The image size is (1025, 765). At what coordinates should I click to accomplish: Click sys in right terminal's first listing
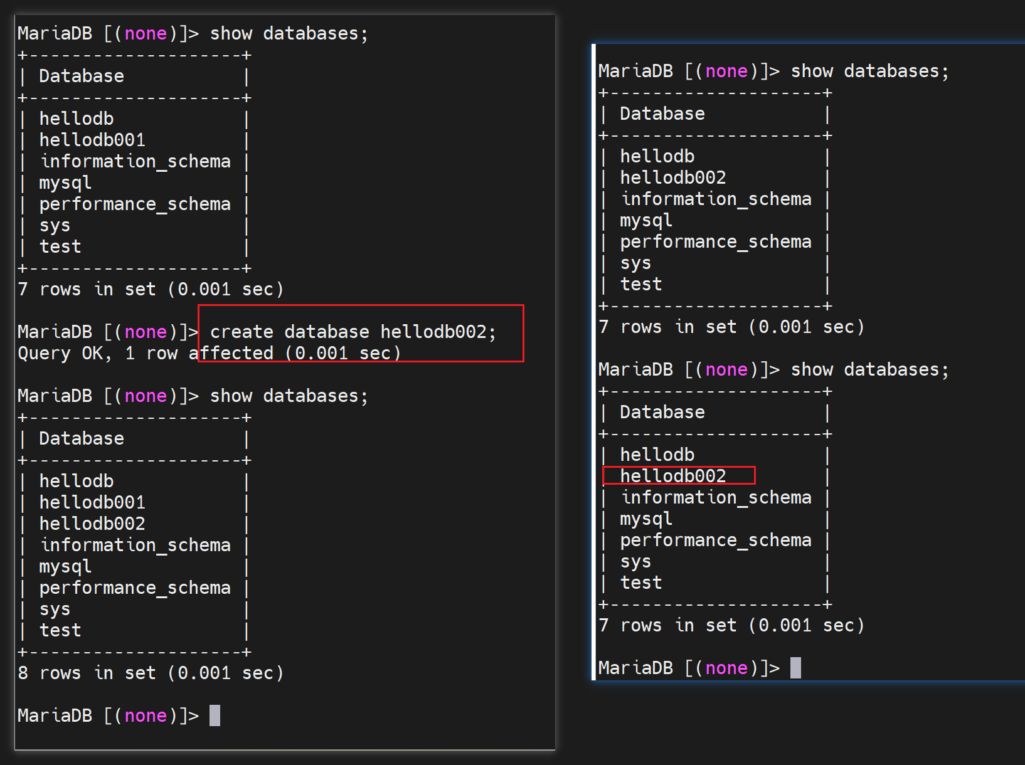635,263
